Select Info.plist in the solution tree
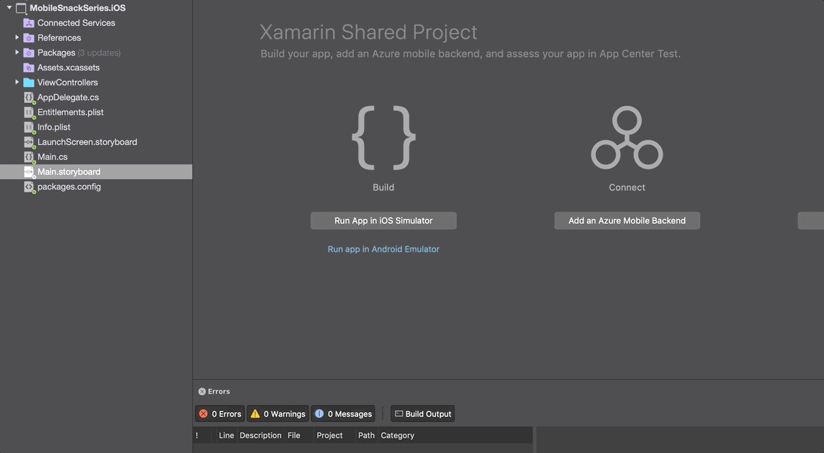 54,127
